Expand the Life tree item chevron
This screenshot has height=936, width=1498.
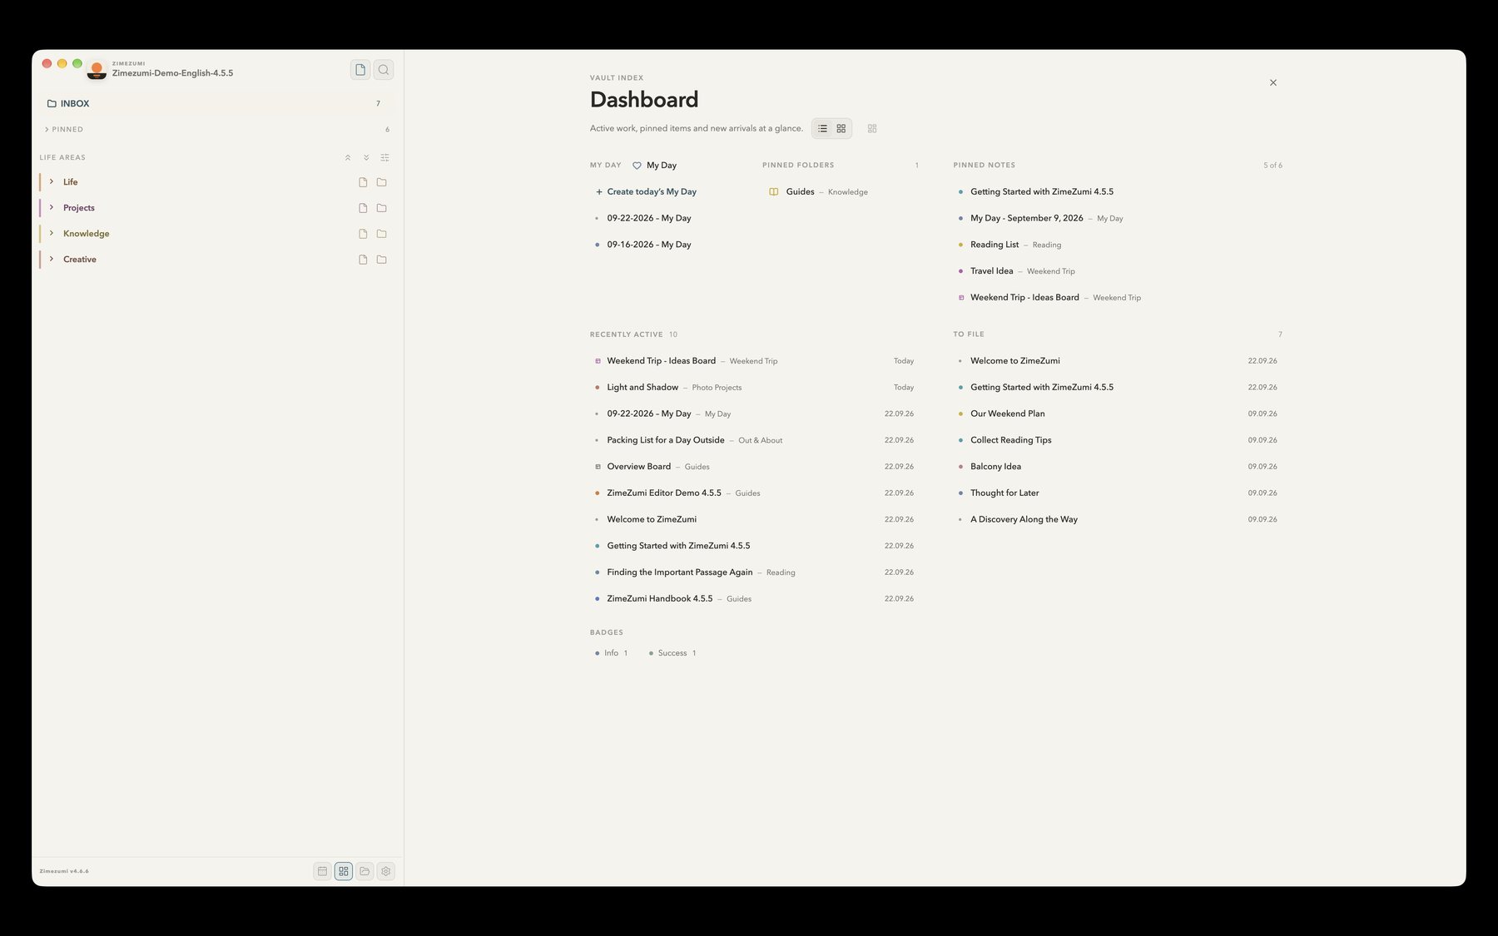click(x=52, y=181)
